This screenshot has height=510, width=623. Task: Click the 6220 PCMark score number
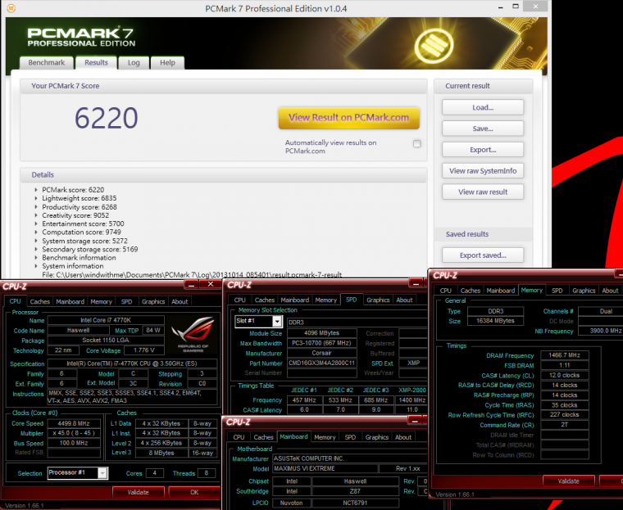click(106, 118)
